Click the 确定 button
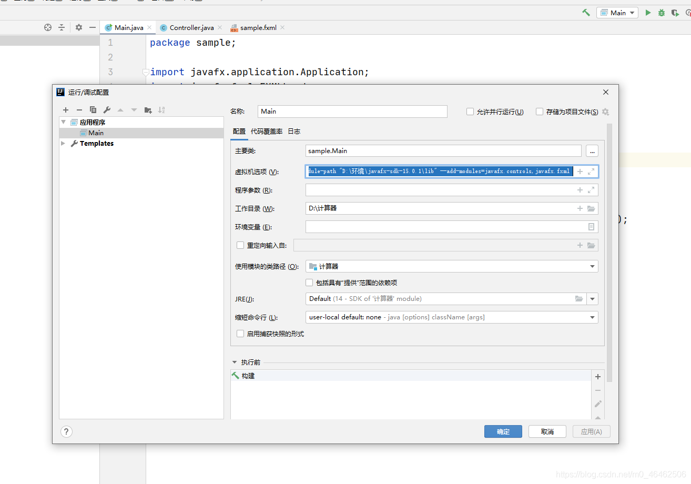691x484 pixels. [503, 431]
